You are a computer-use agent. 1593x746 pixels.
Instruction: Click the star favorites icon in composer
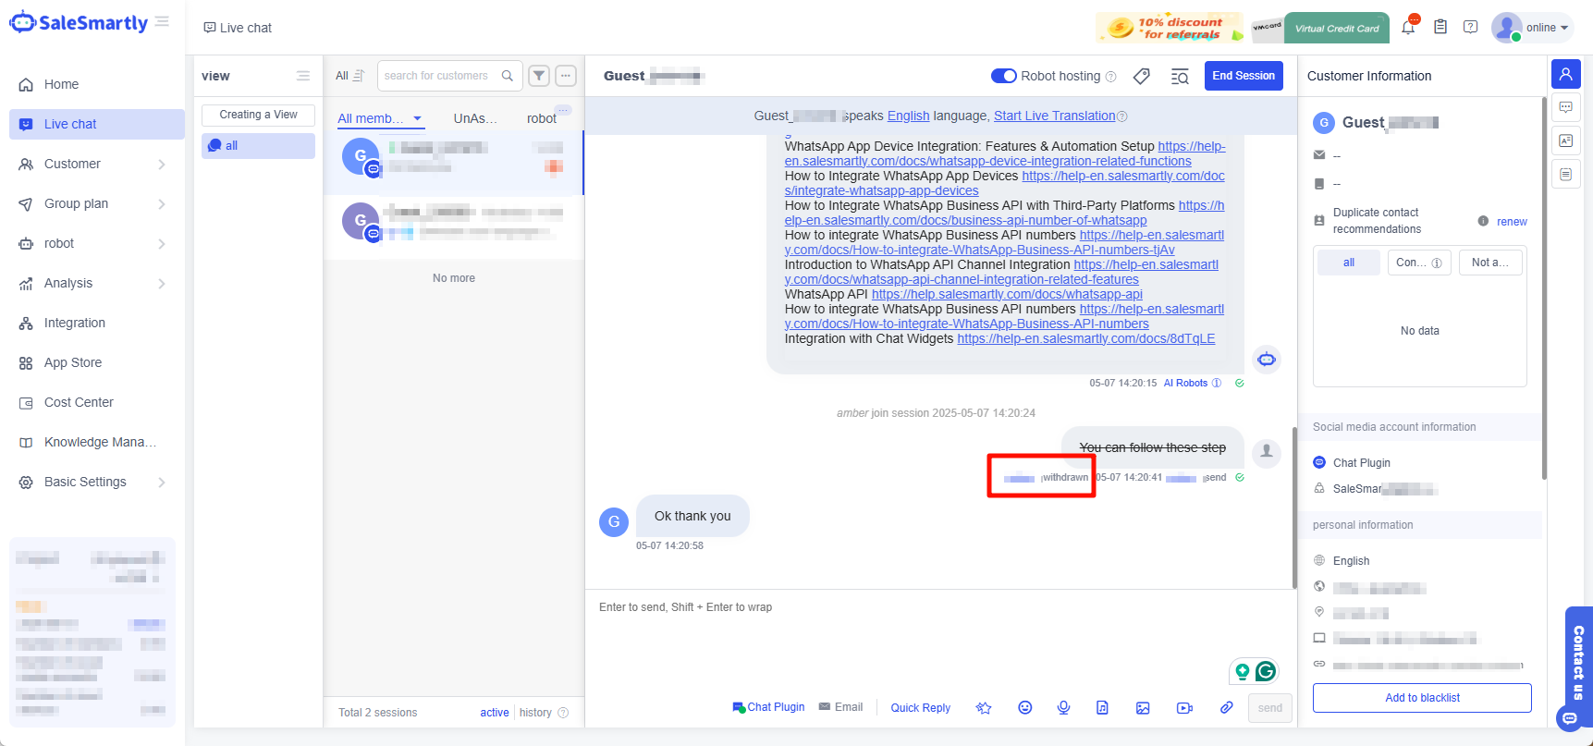tap(984, 708)
